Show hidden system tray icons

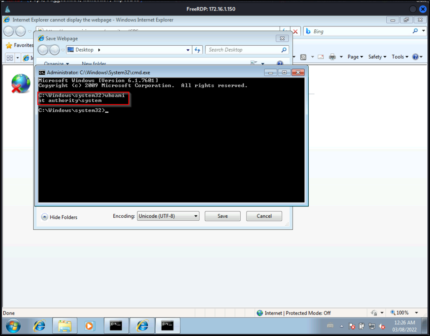point(342,326)
